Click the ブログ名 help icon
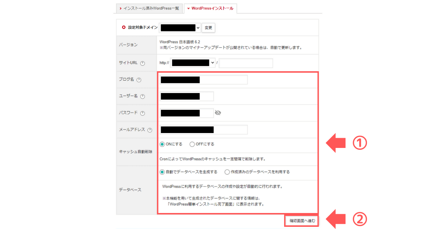Viewport: 436px width, 229px height. [140, 80]
